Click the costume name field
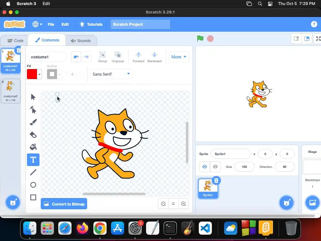Screen dimensions: 321x241 [x=47, y=57]
